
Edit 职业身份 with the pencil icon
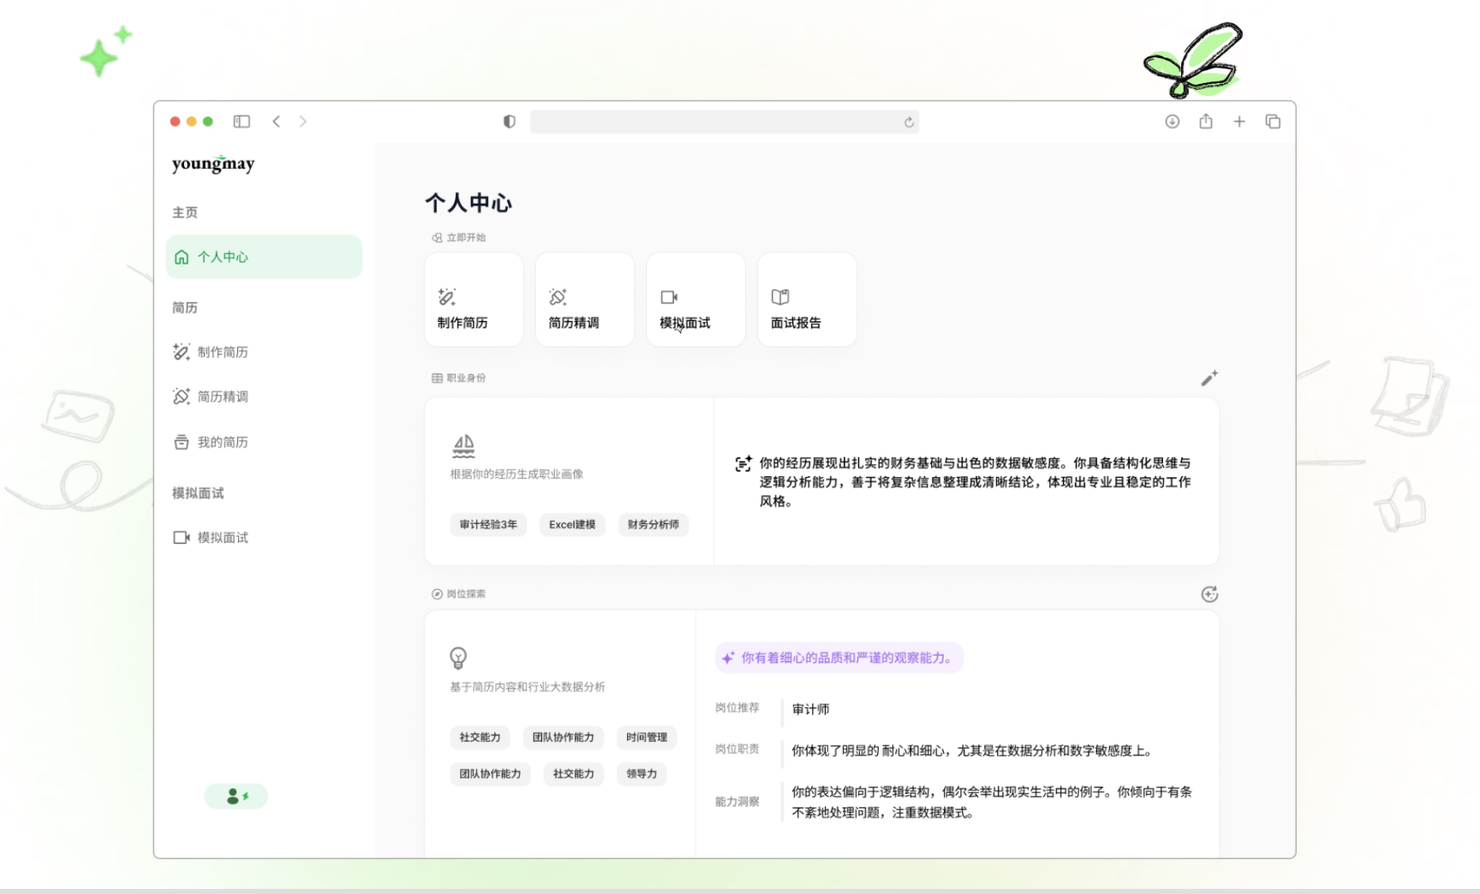tap(1208, 378)
